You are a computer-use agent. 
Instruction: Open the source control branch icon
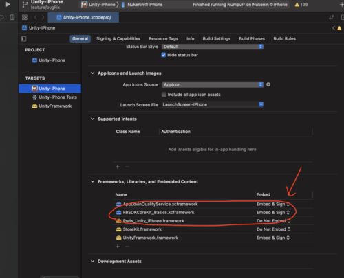[25, 5]
